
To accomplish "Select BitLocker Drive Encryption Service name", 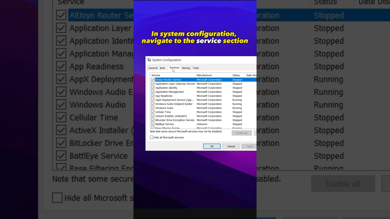I will 175,120.
